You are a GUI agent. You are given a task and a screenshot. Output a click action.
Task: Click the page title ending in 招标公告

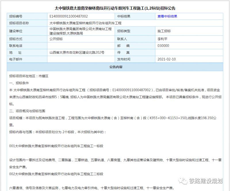115,8
